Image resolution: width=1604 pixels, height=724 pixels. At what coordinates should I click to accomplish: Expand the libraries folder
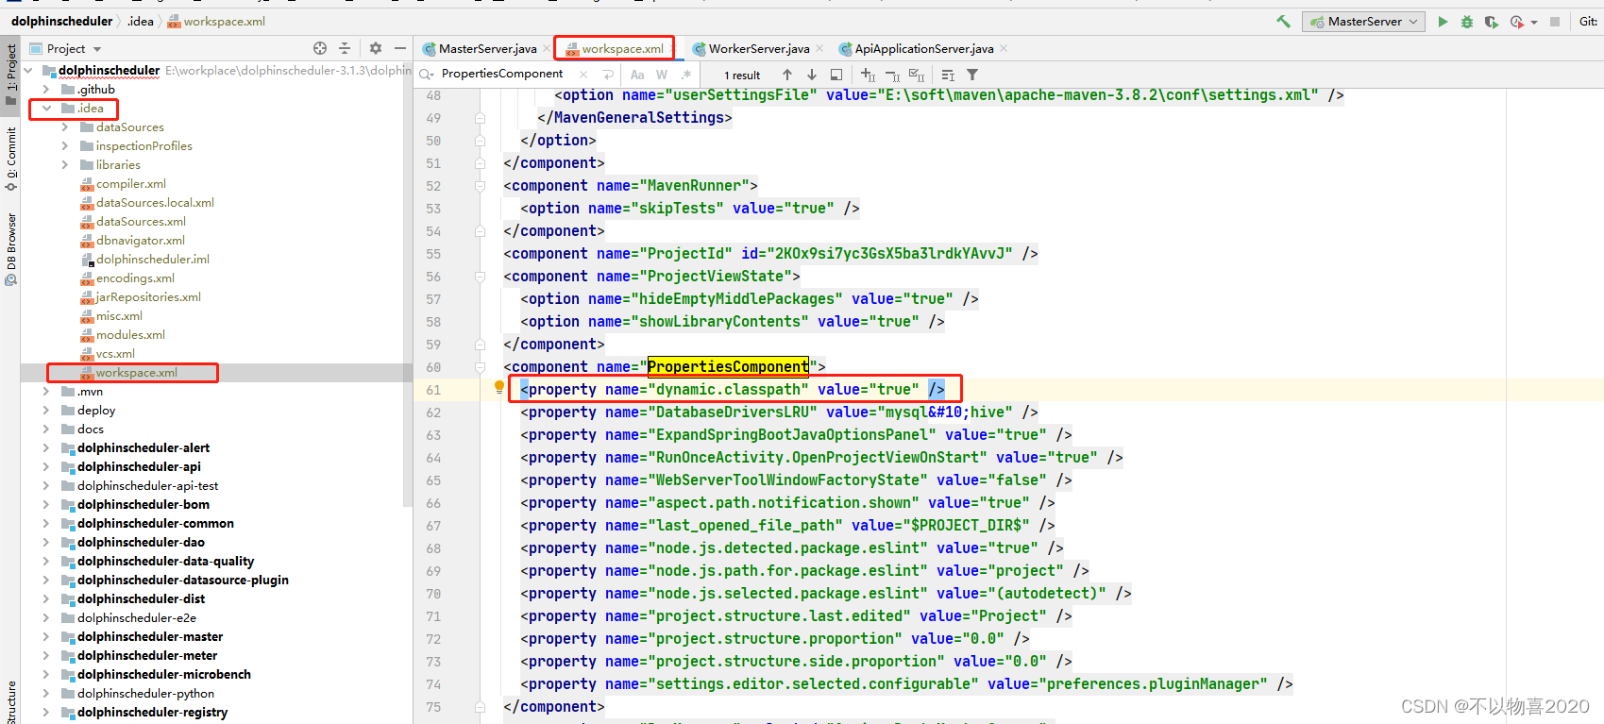pyautogui.click(x=64, y=164)
